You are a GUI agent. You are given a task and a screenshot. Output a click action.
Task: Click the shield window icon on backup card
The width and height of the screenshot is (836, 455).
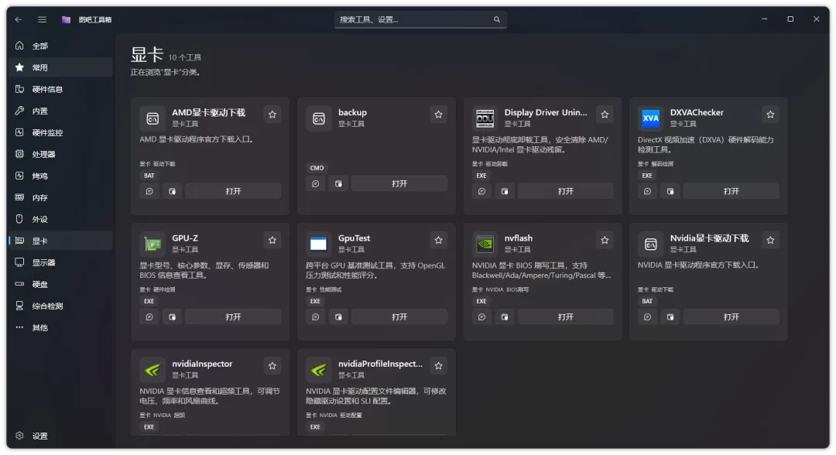pos(338,184)
